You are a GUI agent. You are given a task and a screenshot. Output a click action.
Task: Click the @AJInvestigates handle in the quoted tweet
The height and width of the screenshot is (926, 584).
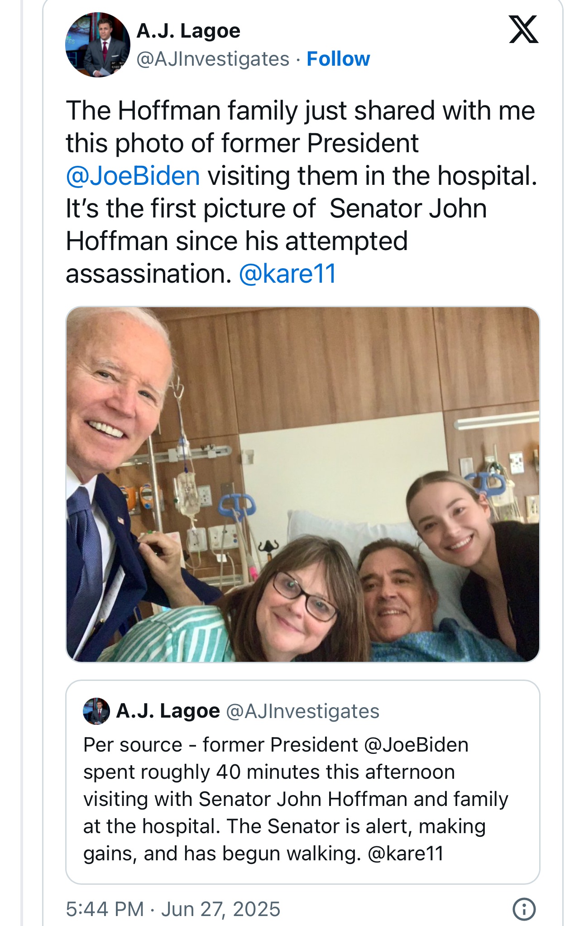[302, 711]
